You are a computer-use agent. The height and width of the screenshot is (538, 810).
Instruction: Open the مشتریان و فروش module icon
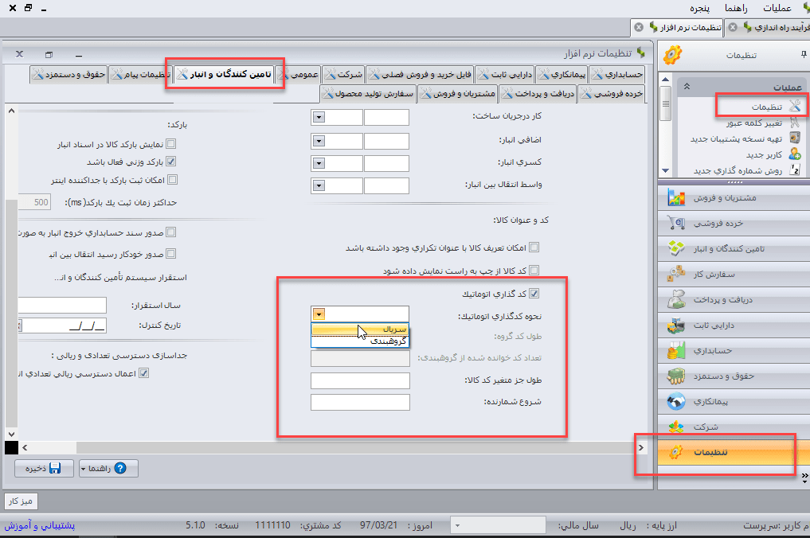click(x=676, y=197)
